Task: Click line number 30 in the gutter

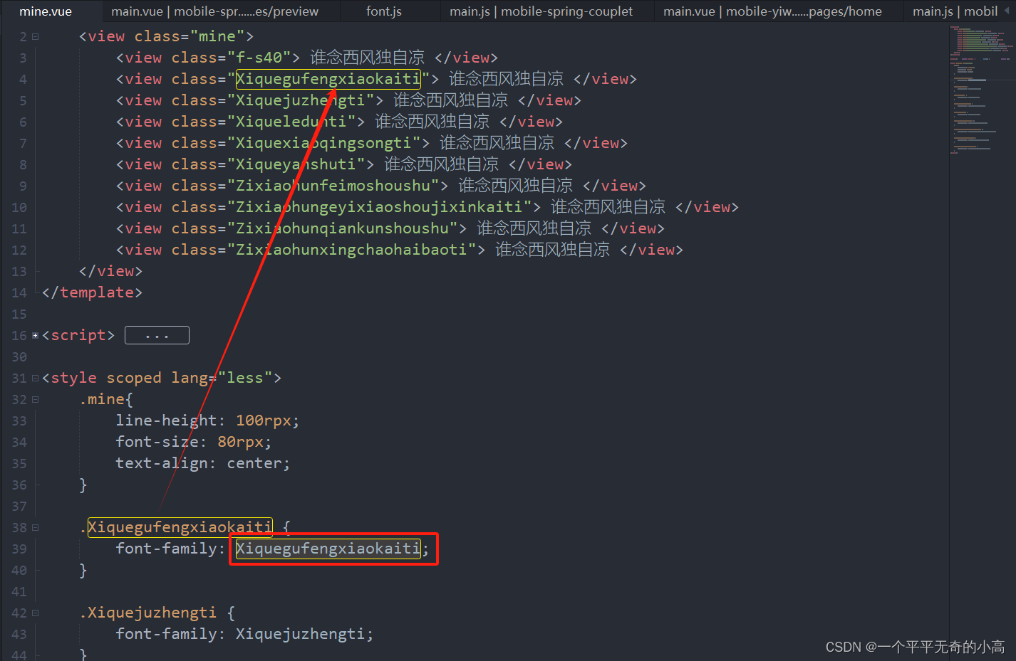Action: click(x=19, y=356)
